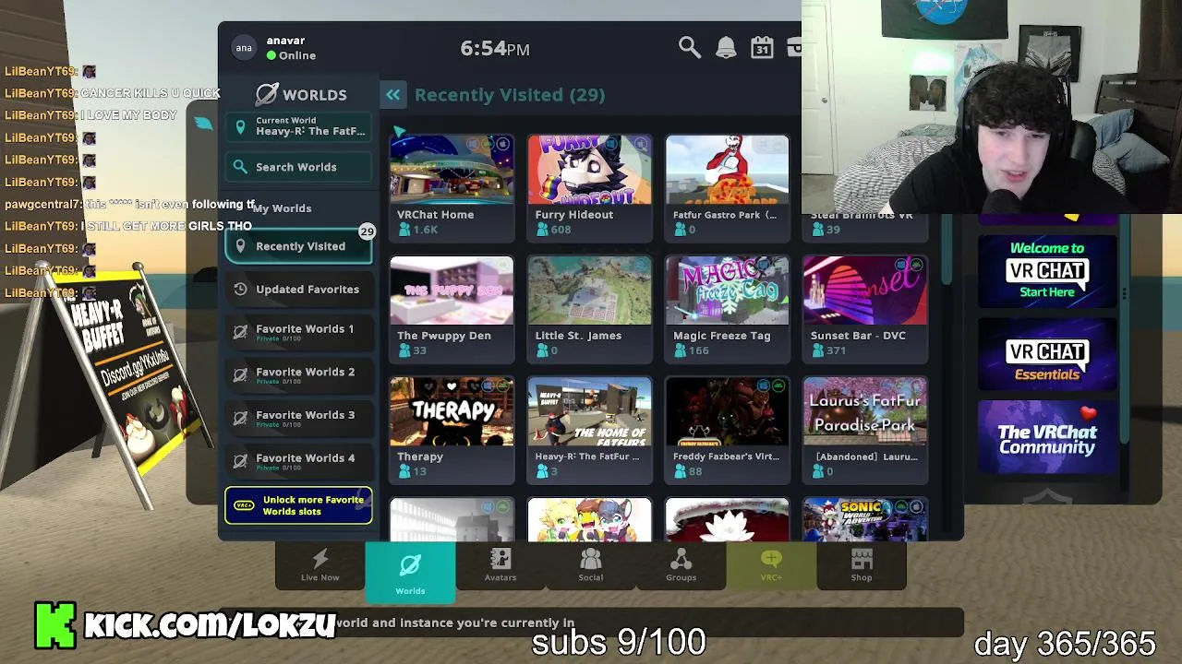Open Little St. James world thumbnail
This screenshot has height=664, width=1182.
(589, 290)
